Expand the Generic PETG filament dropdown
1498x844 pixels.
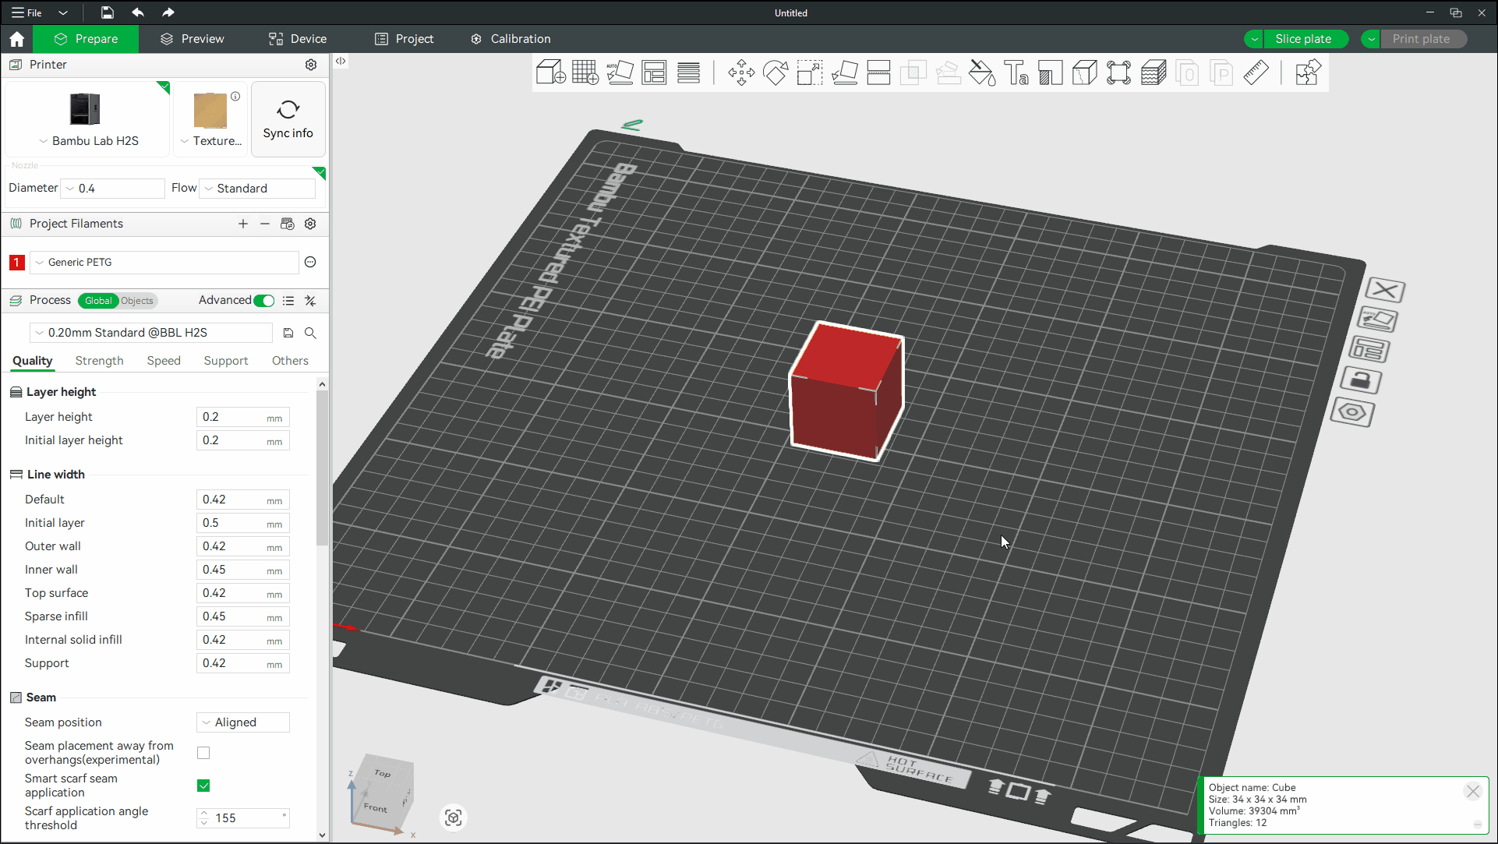[x=165, y=263]
